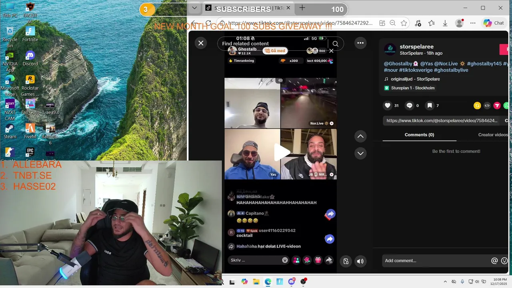Screen dimensions: 512x288
Task: Like the video with the heart icon
Action: tap(387, 106)
